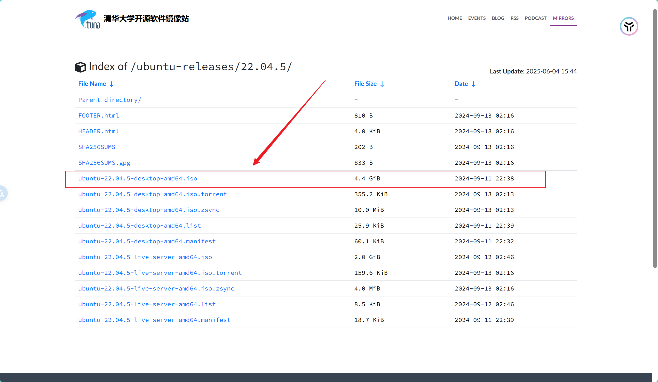Click the translate widget at left edge
Screen dimensions: 658x382
tap(3, 193)
